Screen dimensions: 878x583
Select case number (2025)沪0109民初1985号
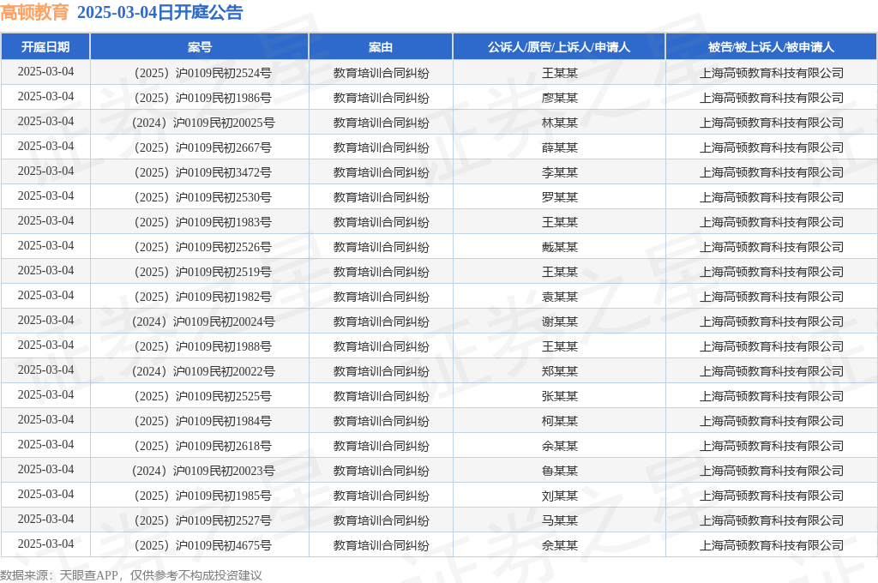(x=202, y=496)
